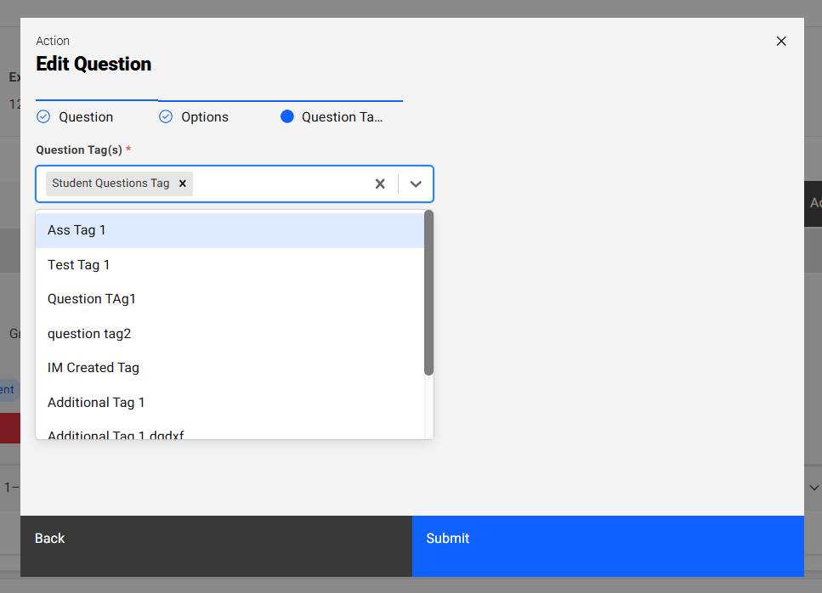Collapse the Question Tag(s) dropdown chevron
This screenshot has width=822, height=593.
coord(416,184)
